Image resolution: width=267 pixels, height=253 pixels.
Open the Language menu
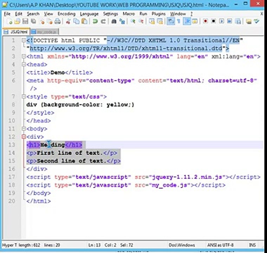pyautogui.click(x=89, y=14)
